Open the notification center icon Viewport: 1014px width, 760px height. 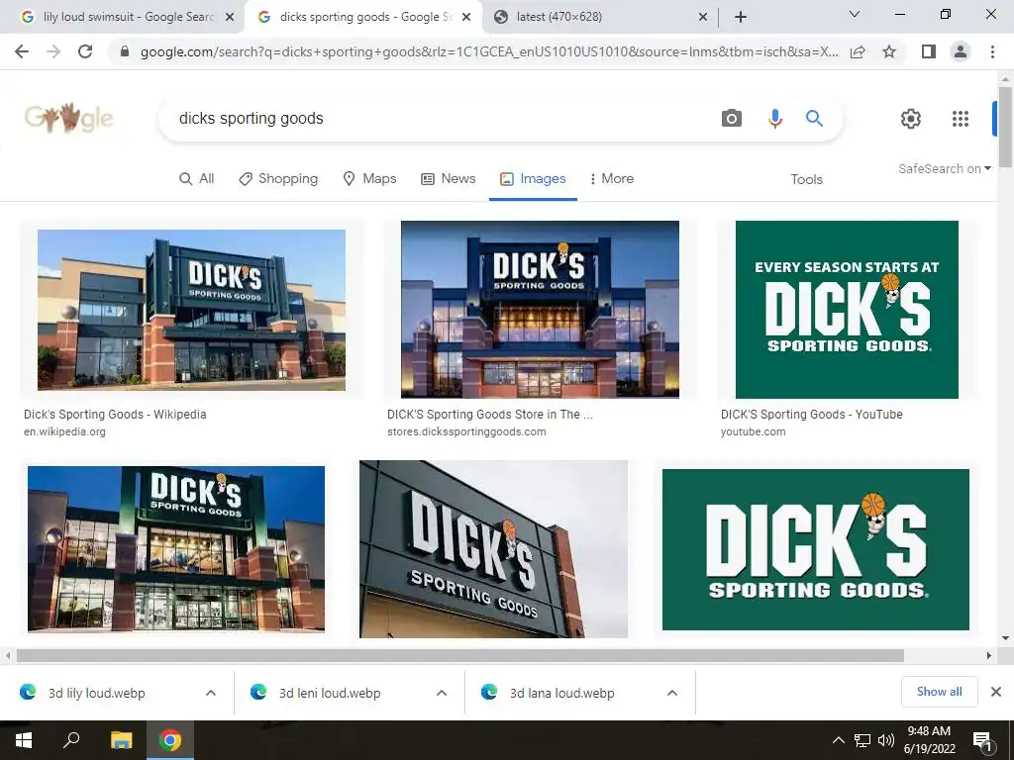[x=983, y=740]
